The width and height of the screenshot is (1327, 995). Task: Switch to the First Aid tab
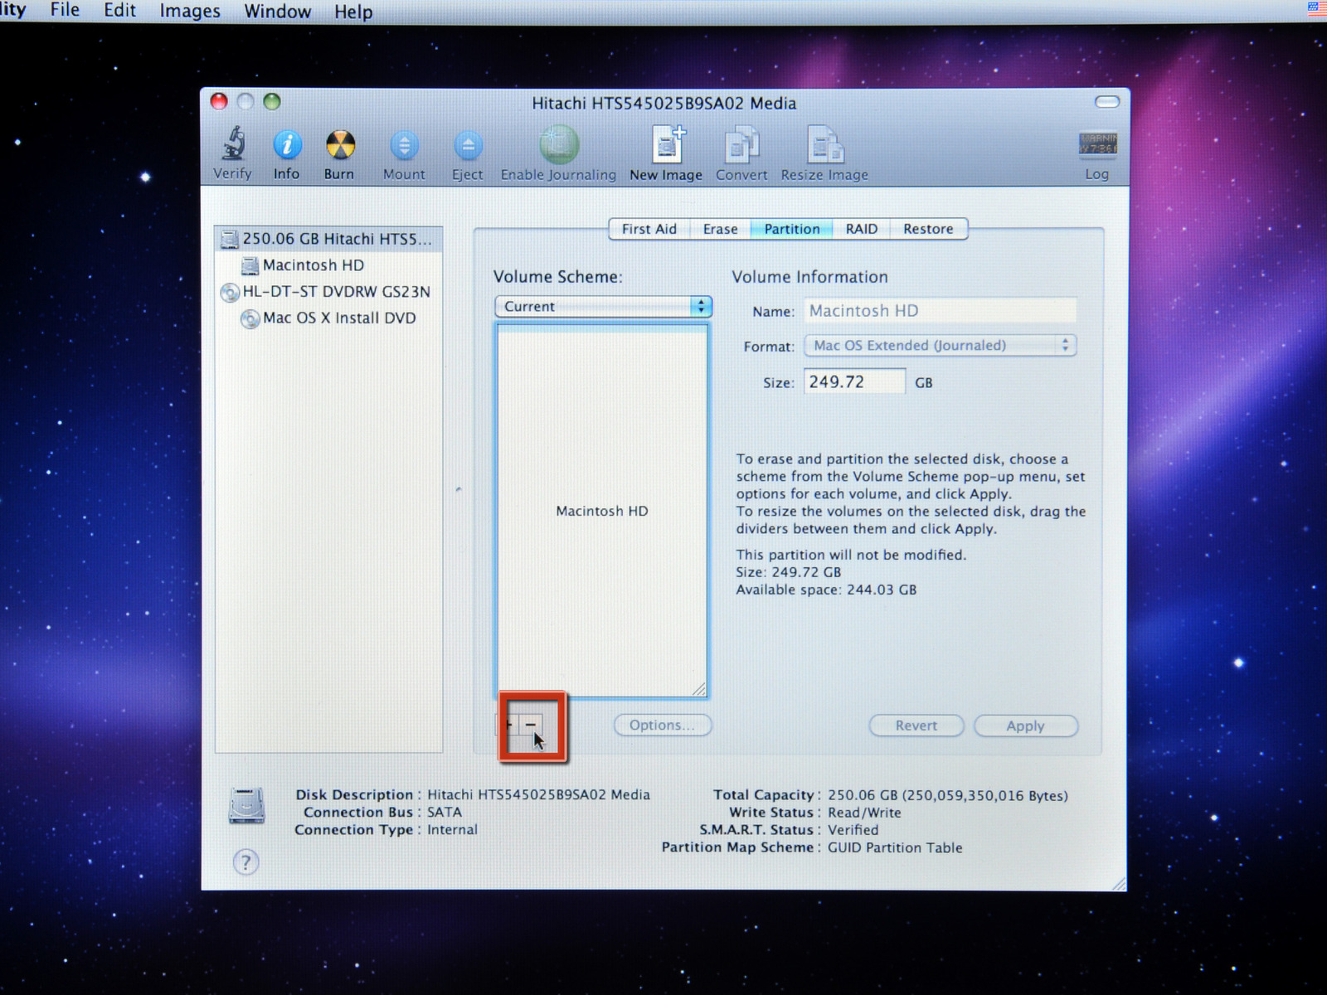pos(649,229)
